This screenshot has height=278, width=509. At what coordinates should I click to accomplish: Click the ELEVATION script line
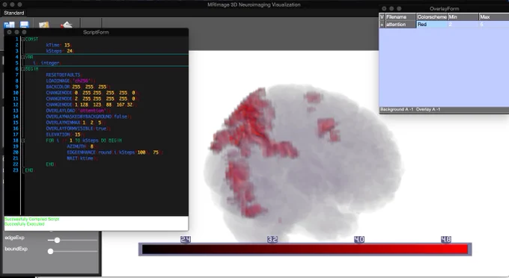tap(64, 135)
